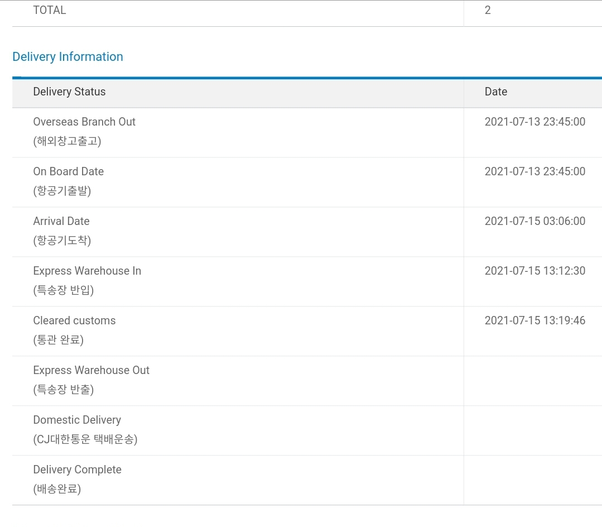Click the Delivery Information heading

68,57
